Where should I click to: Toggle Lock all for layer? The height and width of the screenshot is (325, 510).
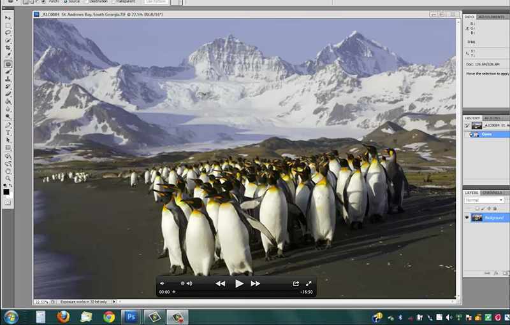(x=495, y=209)
